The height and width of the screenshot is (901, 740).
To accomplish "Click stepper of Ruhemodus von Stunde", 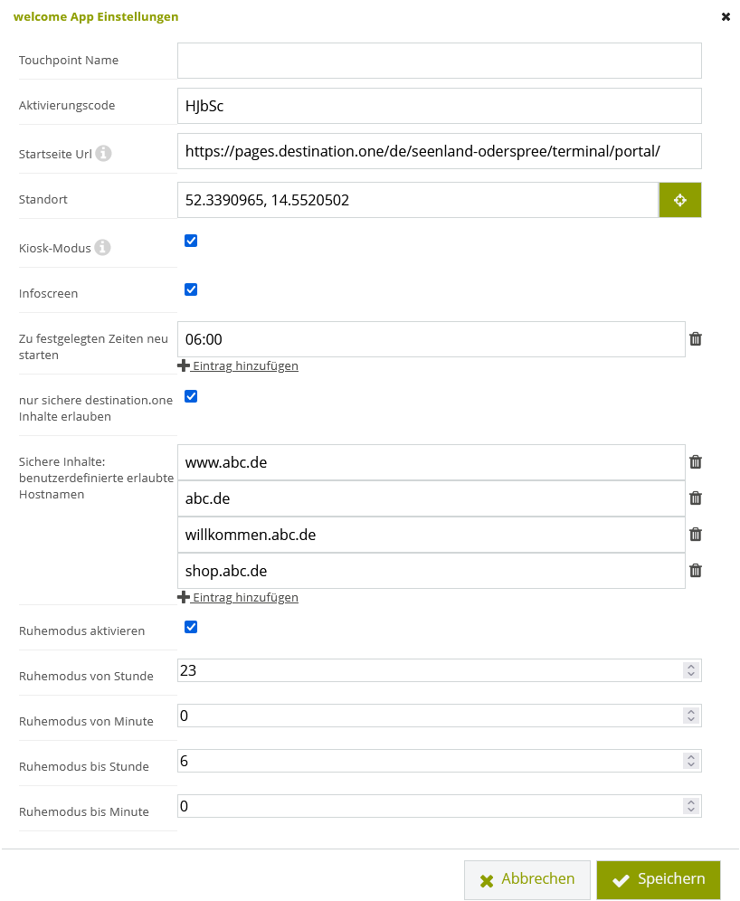I will point(691,670).
